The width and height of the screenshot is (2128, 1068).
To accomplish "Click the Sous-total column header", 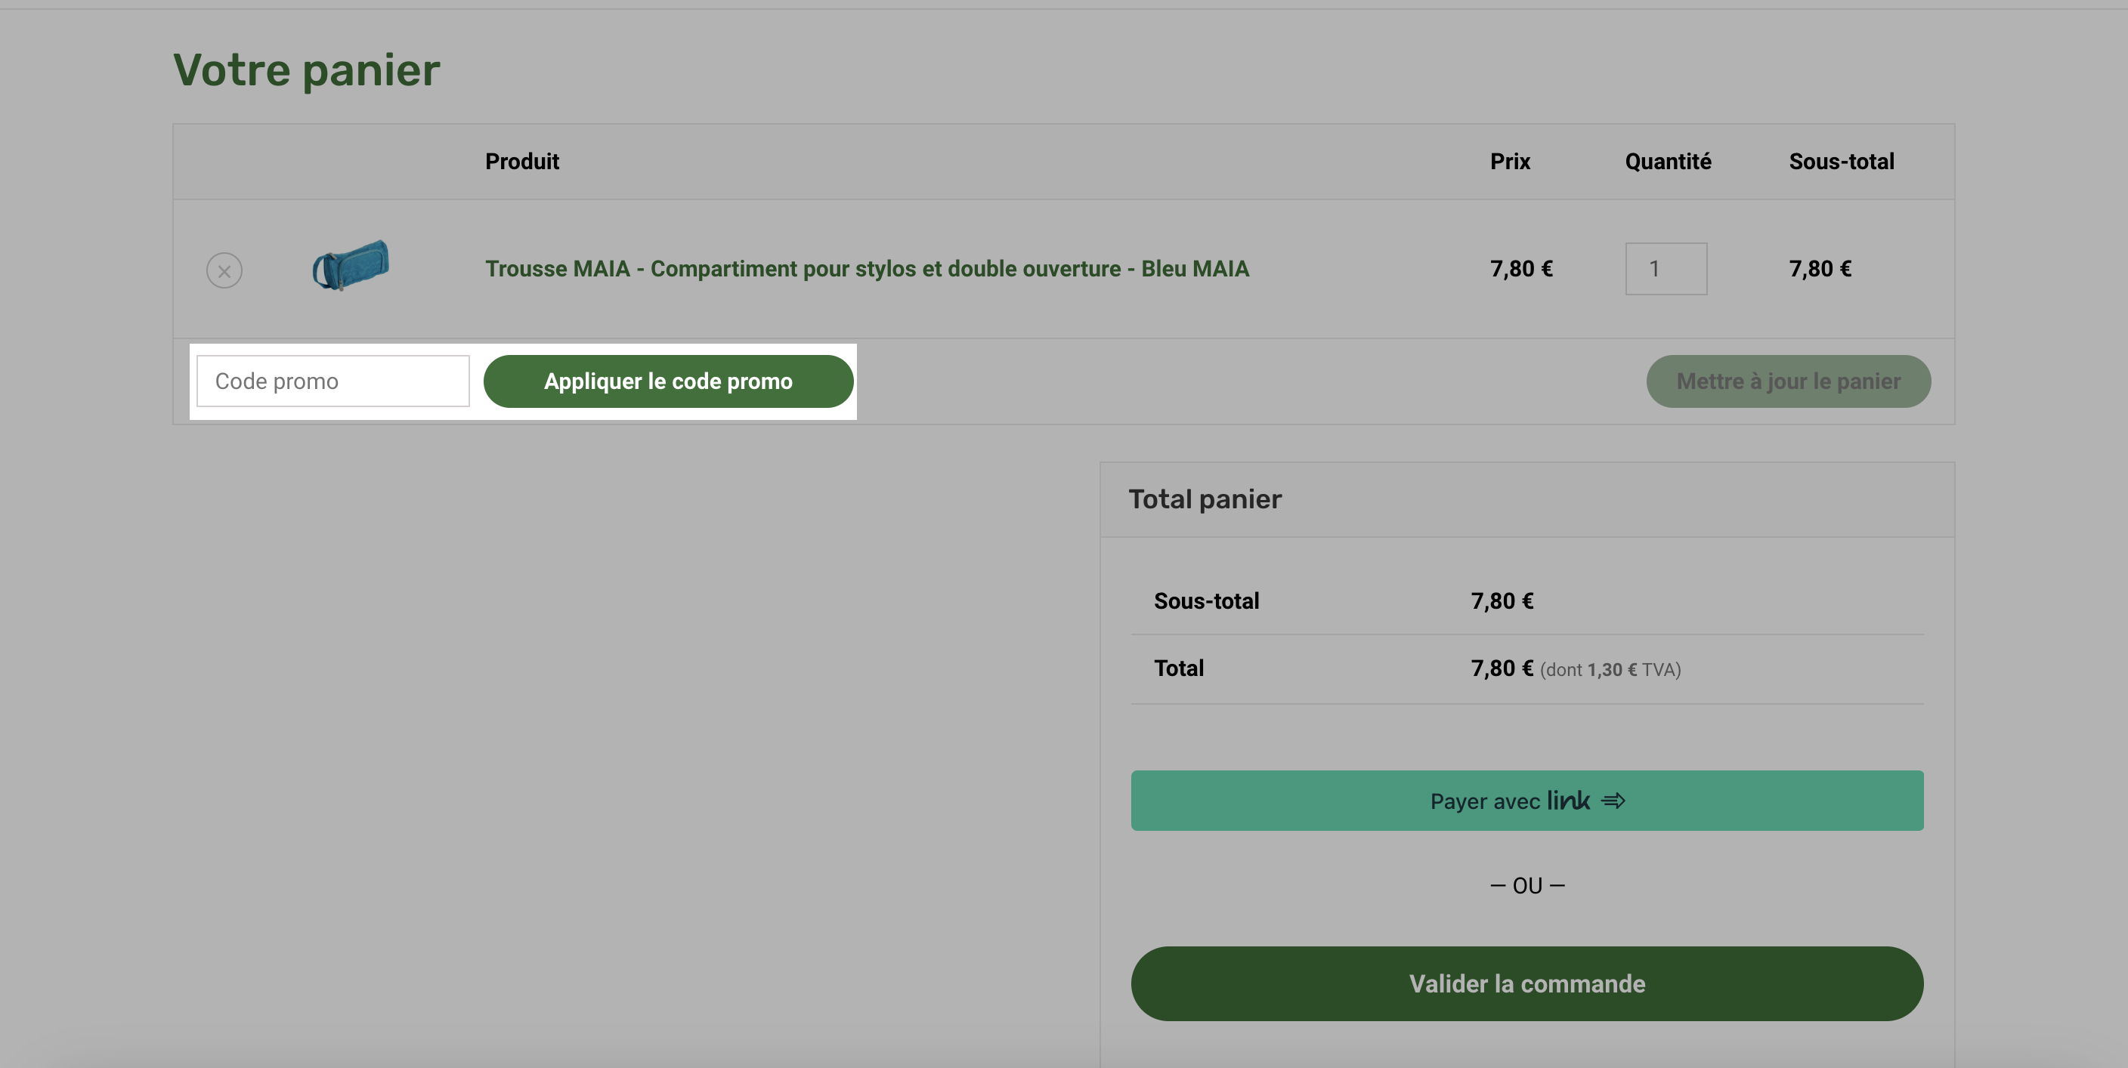I will tap(1842, 161).
